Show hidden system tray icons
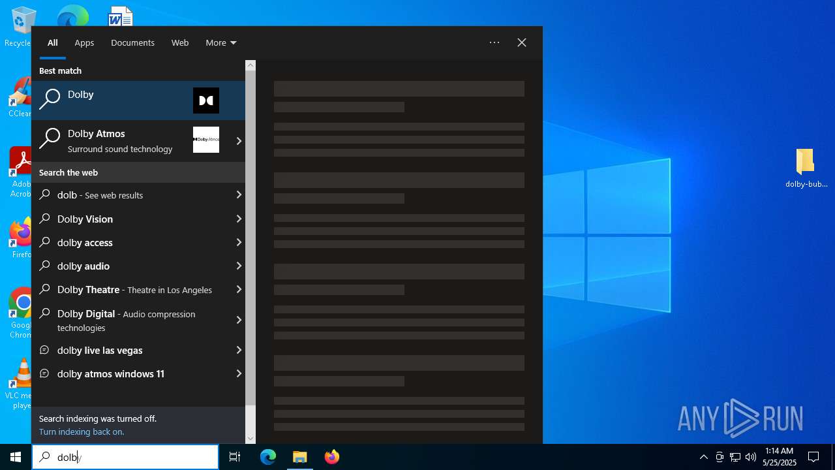The height and width of the screenshot is (470, 835). [x=704, y=457]
